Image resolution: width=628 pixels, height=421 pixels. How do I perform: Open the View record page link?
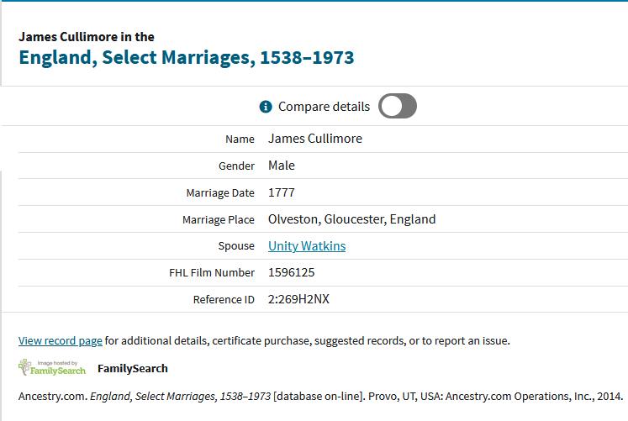(x=61, y=341)
